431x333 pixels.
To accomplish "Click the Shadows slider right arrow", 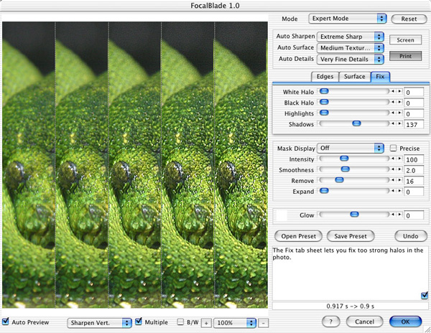I will pyautogui.click(x=398, y=124).
